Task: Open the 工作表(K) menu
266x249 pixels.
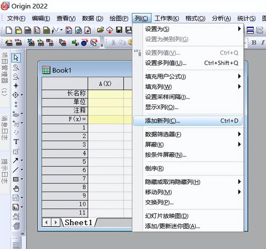Action: pos(167,18)
